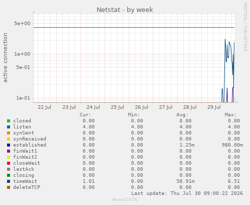Image resolution: width=250 pixels, height=205 pixels.
Task: Click the 'Cur:' column header
Action: click(x=86, y=115)
